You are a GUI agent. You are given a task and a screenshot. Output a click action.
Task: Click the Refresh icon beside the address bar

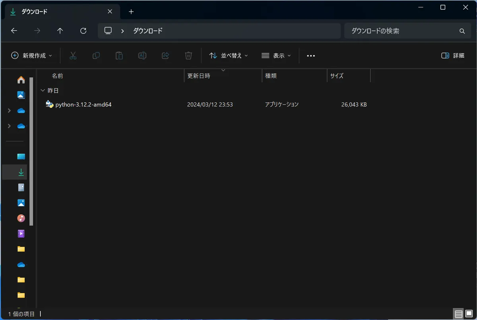(x=83, y=31)
